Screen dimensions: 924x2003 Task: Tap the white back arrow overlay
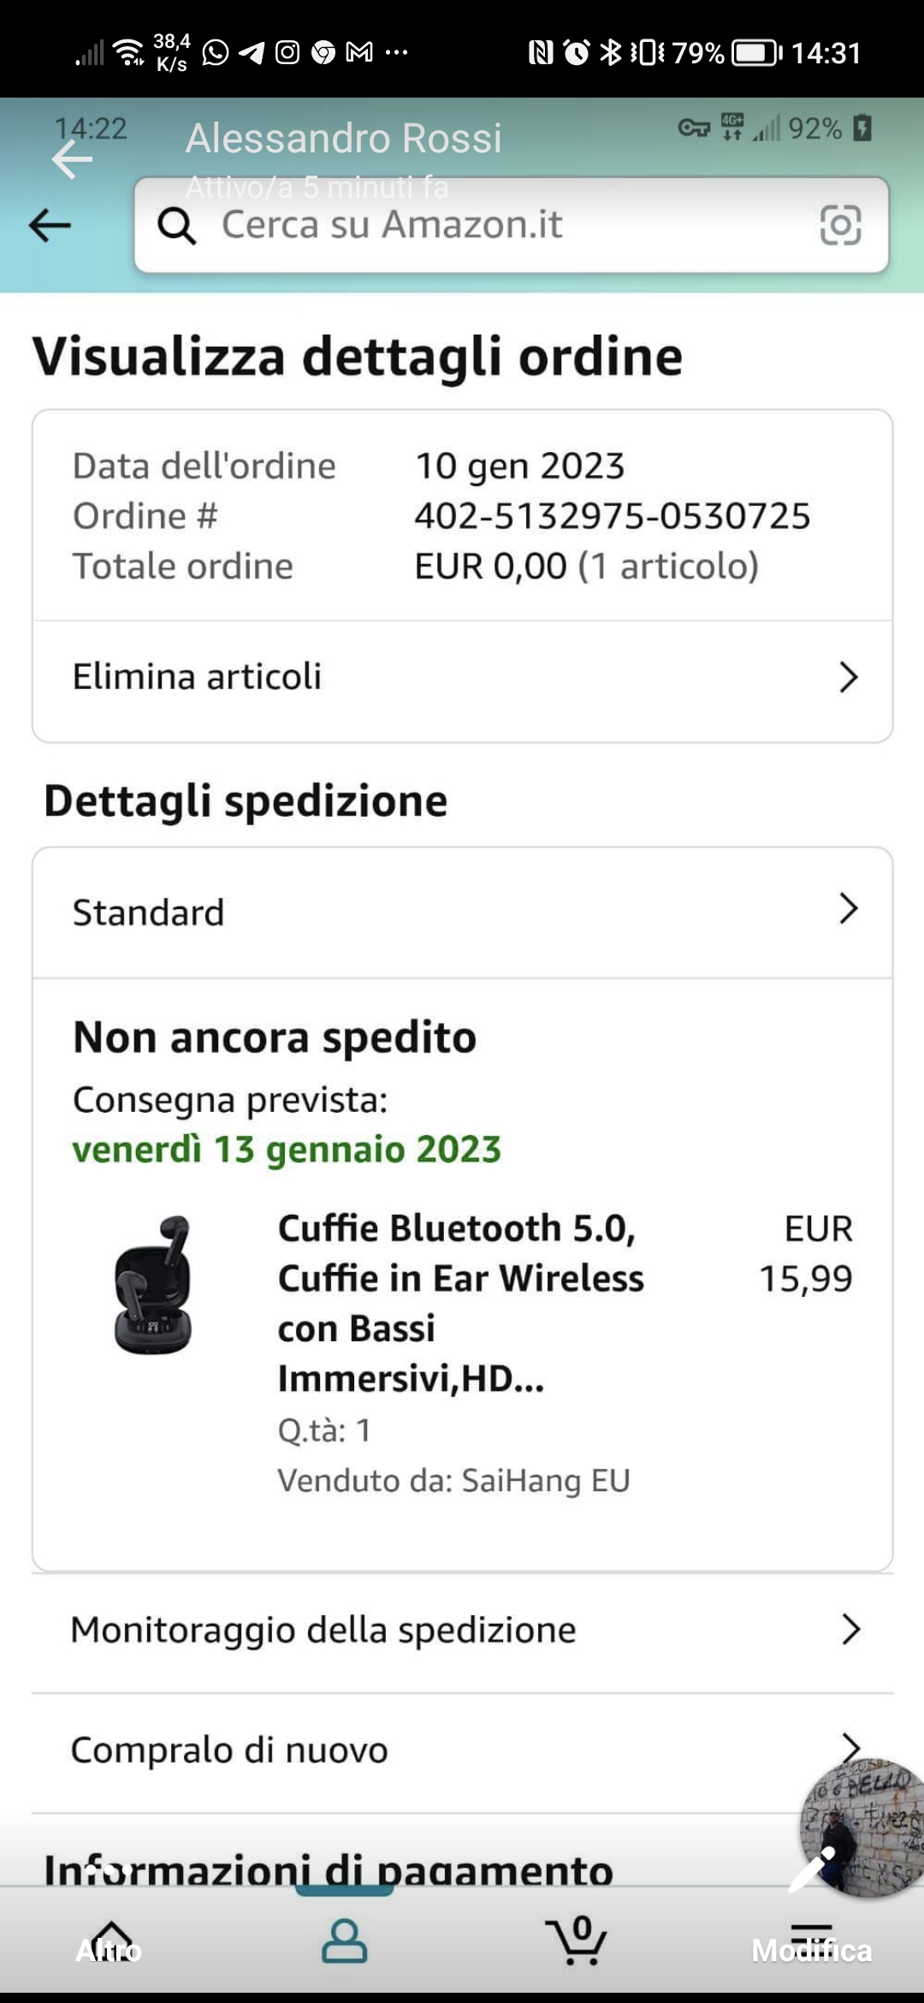pos(72,160)
